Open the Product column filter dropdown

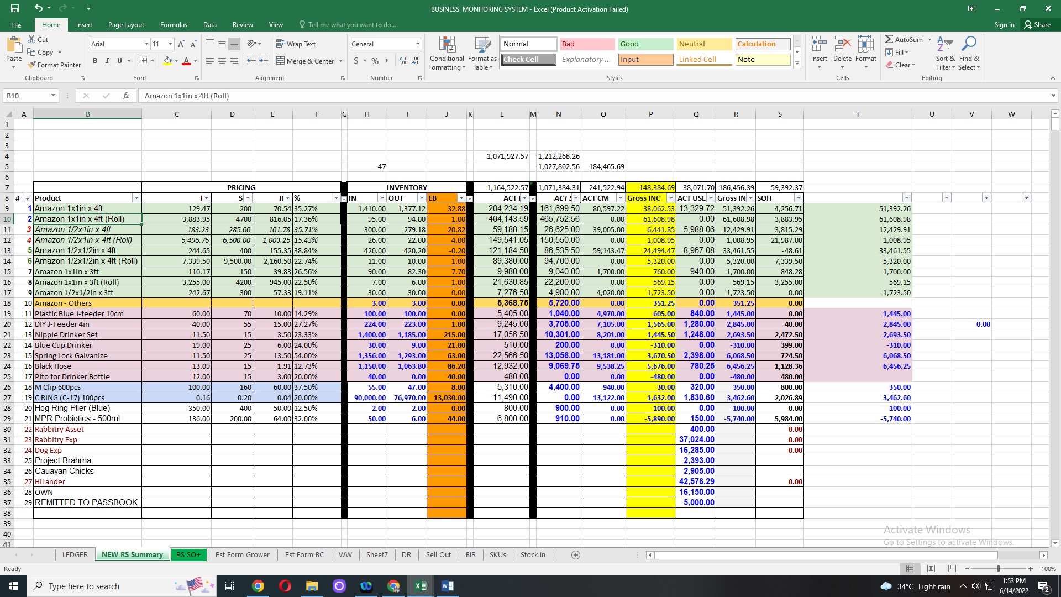pos(136,198)
